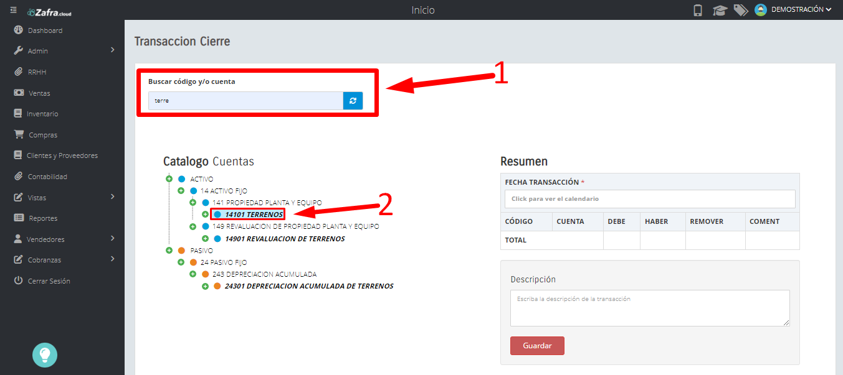Open Ventas menu item
Screen dimensions: 843x375
pos(39,93)
